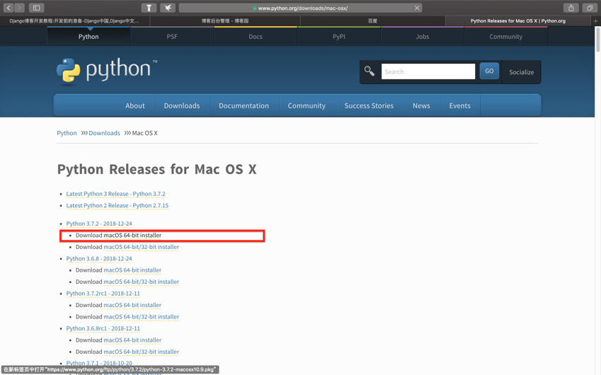This screenshot has height=375, width=601.
Task: Open the Events menu in the main navigation
Action: click(459, 105)
